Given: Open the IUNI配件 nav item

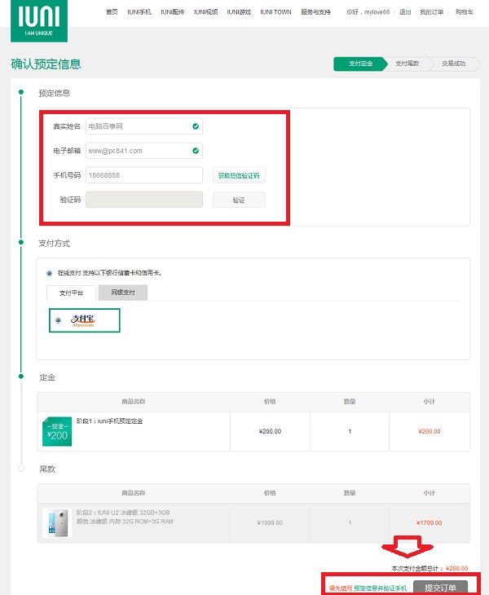Looking at the screenshot, I should click(173, 12).
